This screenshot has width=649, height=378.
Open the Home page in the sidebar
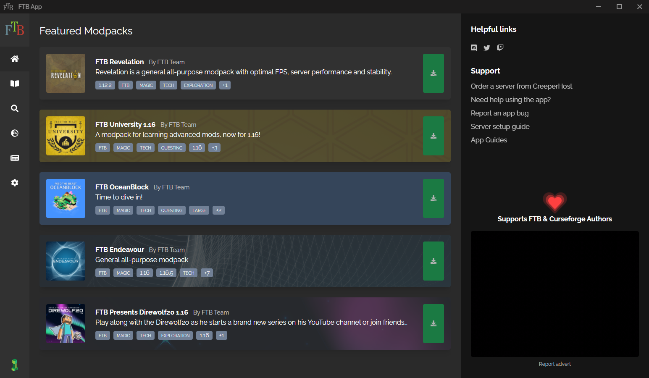coord(15,59)
